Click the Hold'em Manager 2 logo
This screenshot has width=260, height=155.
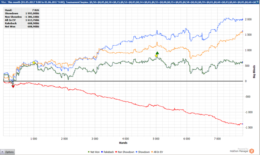[x=252, y=151]
